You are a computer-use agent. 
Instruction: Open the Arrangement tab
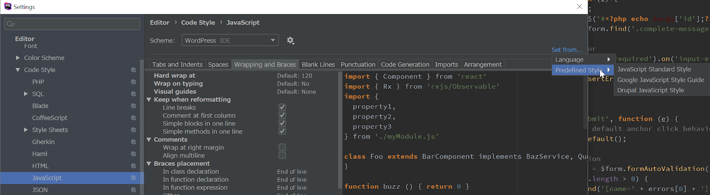[x=483, y=64]
